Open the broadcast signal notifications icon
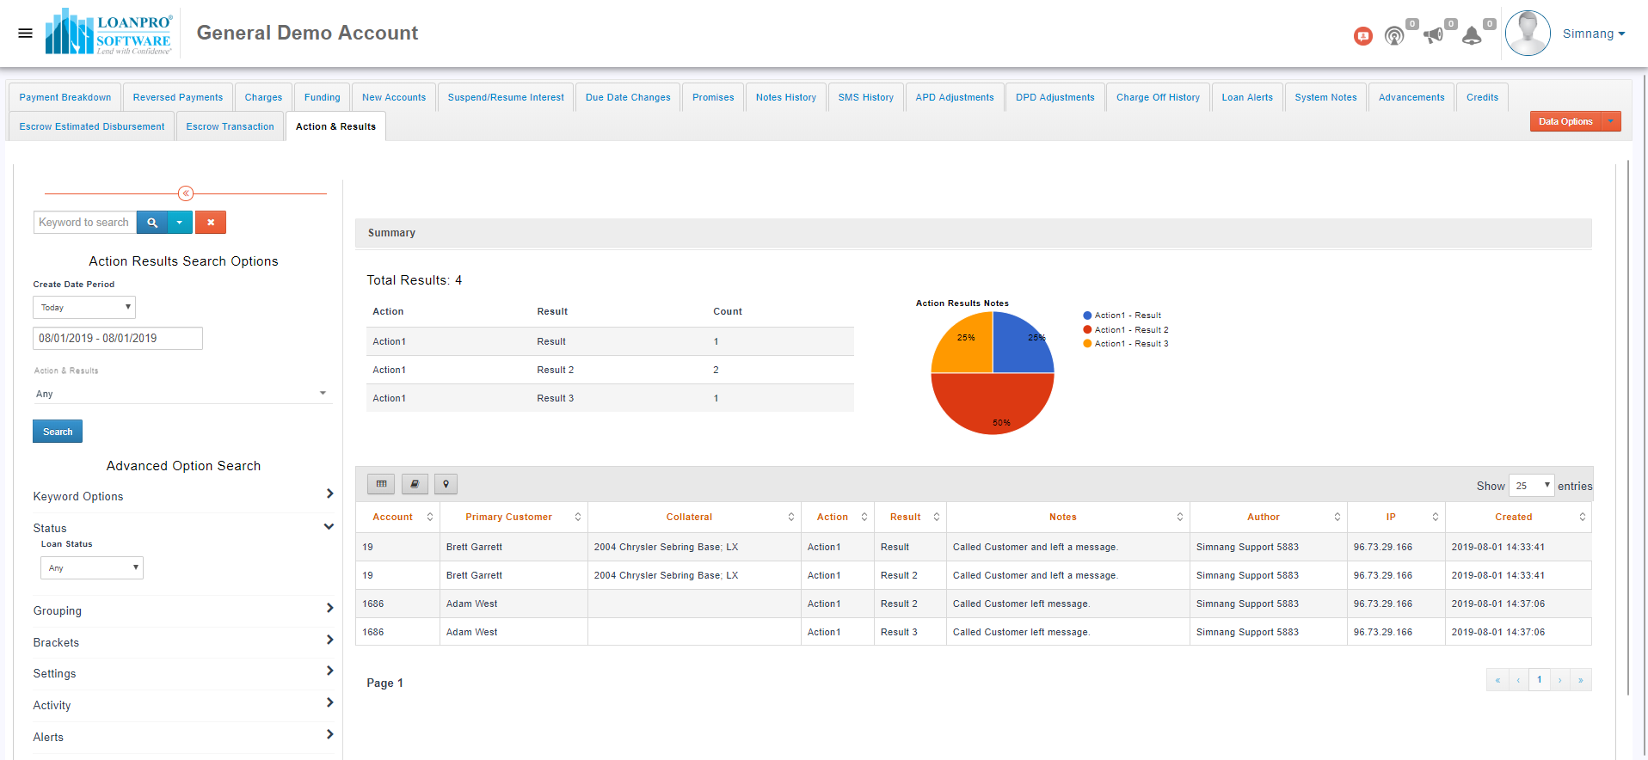This screenshot has height=760, width=1648. (x=1393, y=36)
